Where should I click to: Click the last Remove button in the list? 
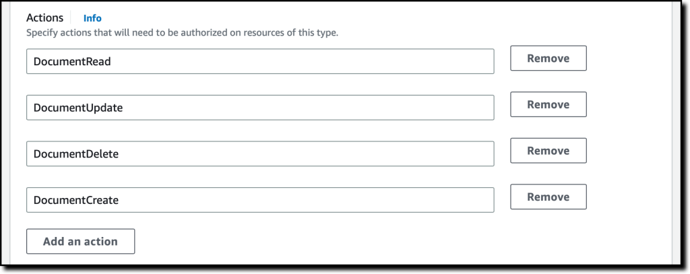pyautogui.click(x=548, y=197)
